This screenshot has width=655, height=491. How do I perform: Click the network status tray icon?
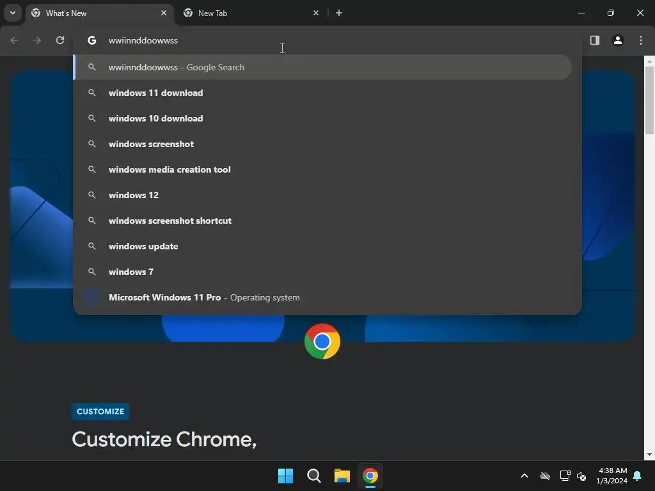(565, 476)
